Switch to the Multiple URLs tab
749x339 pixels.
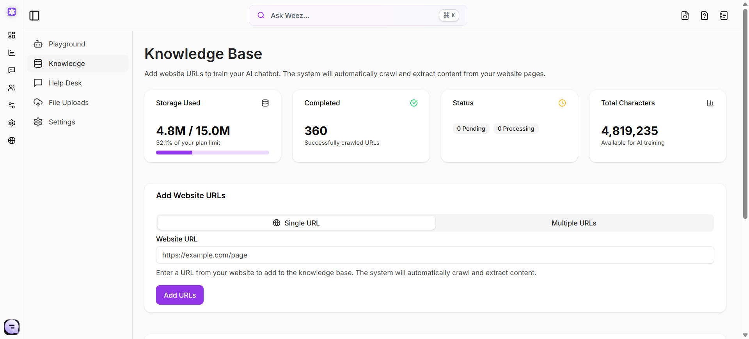(x=574, y=223)
